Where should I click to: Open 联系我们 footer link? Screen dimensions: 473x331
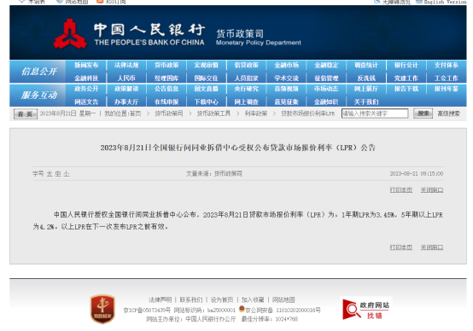tap(191, 300)
